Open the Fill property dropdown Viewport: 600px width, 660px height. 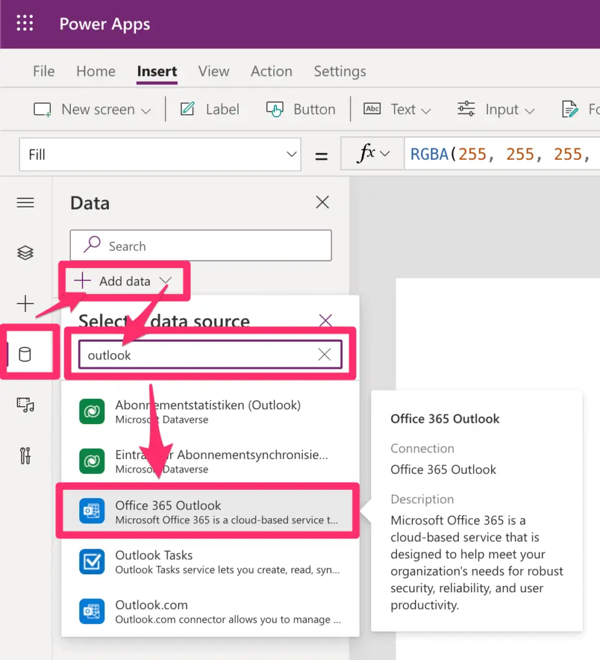291,154
